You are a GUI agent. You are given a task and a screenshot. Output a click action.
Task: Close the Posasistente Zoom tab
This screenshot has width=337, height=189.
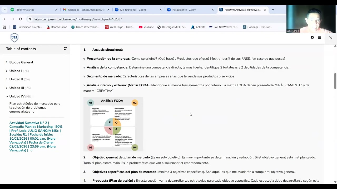[x=213, y=10]
